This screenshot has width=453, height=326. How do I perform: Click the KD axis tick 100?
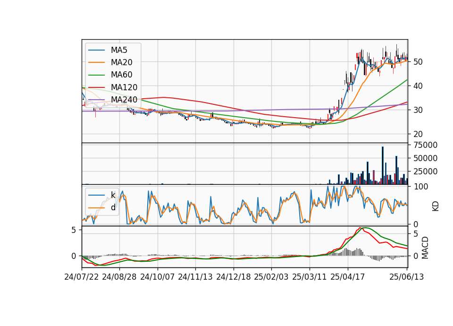pyautogui.click(x=420, y=187)
